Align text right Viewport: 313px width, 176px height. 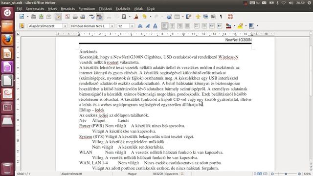(180, 26)
